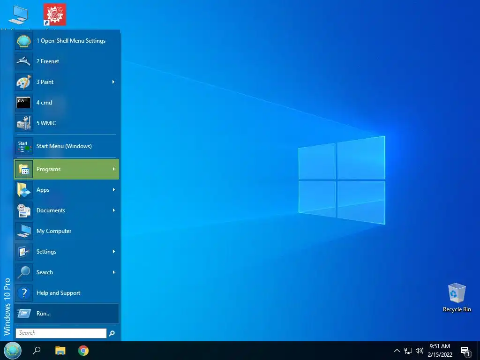Click the WMIC tools icon
The width and height of the screenshot is (480, 360).
click(x=23, y=123)
